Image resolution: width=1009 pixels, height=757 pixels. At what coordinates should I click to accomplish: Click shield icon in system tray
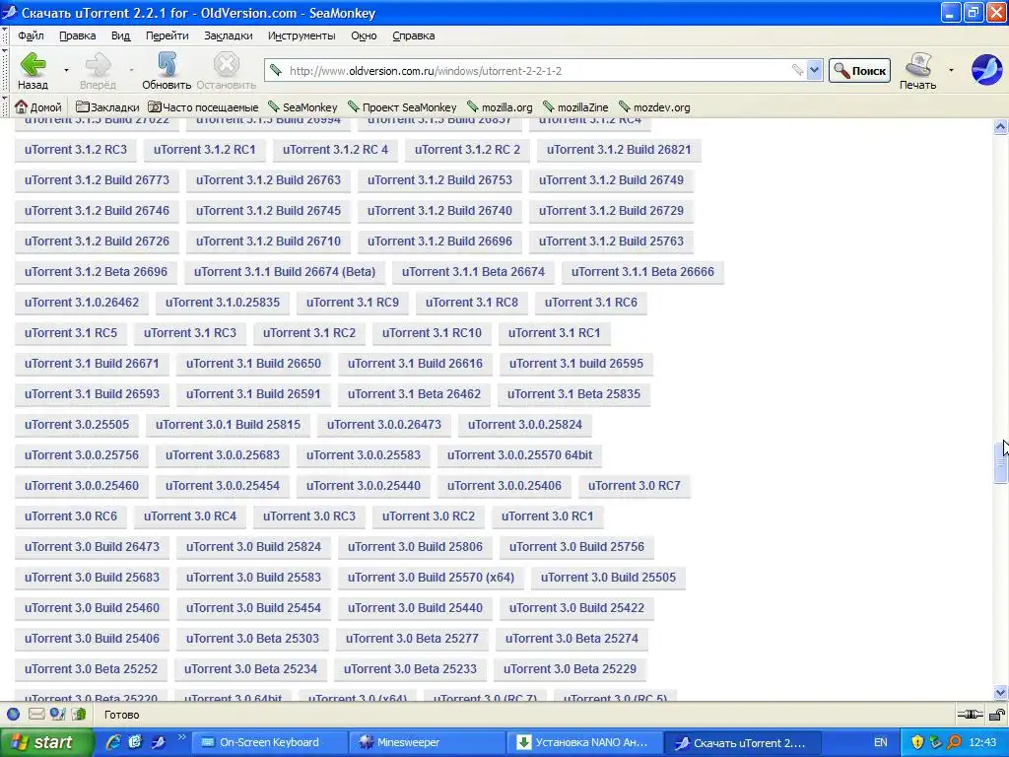coord(917,742)
